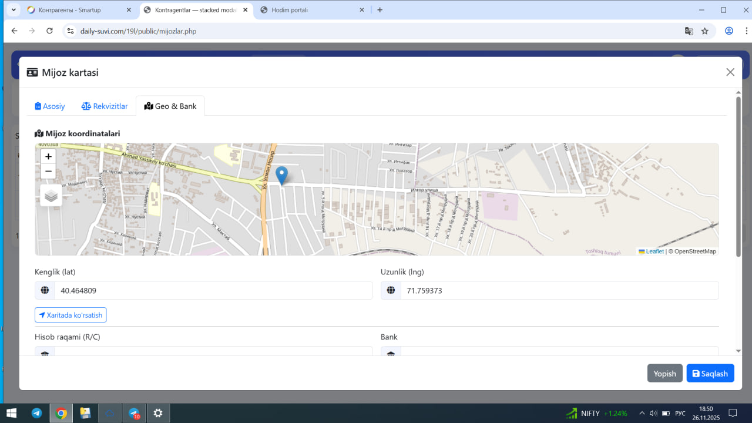Viewport: 752px width, 423px height.
Task: Switch to the Asosiy tab
Action: tap(50, 106)
